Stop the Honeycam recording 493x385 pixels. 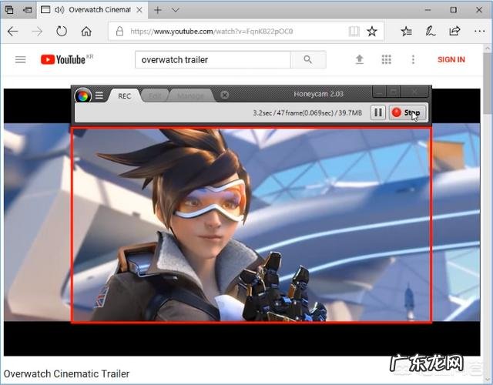point(407,112)
